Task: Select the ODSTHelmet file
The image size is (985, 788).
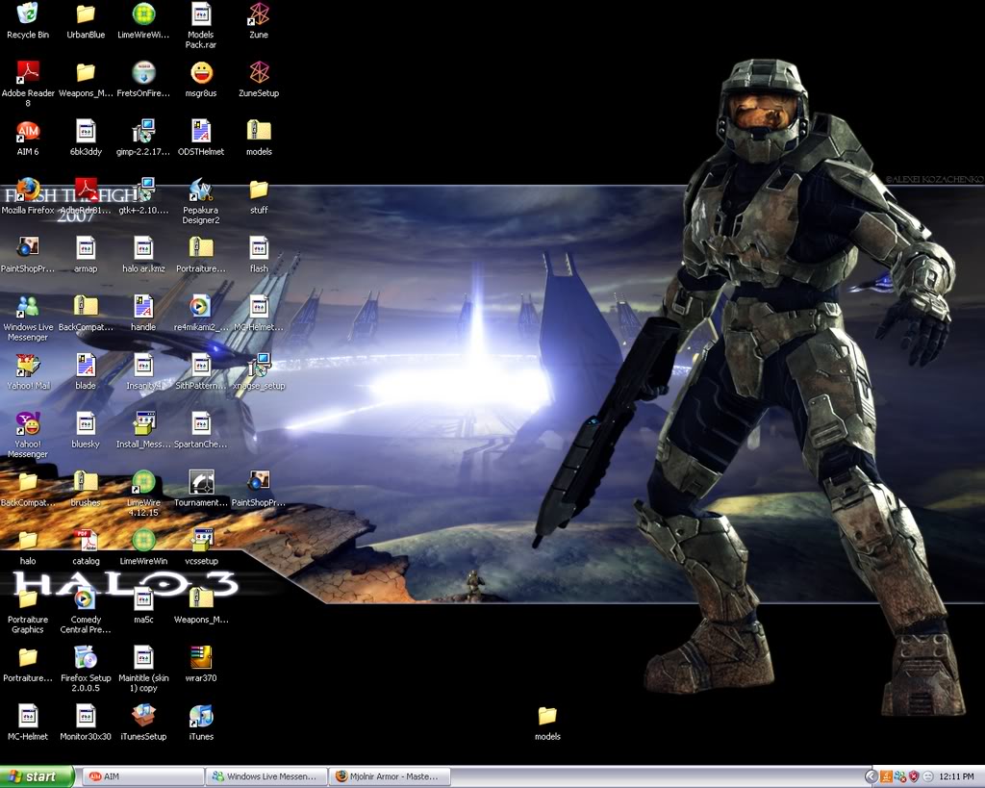Action: coord(201,131)
